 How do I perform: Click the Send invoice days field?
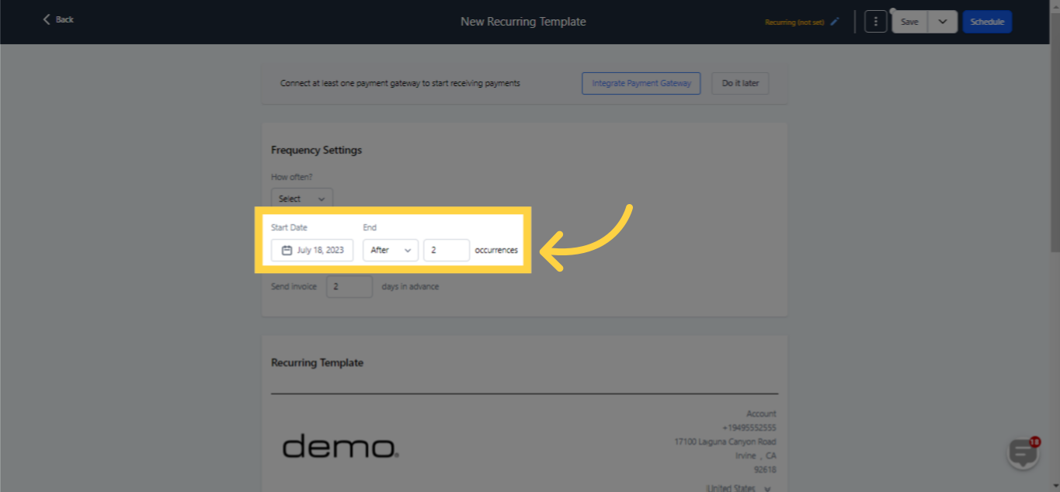pos(349,286)
